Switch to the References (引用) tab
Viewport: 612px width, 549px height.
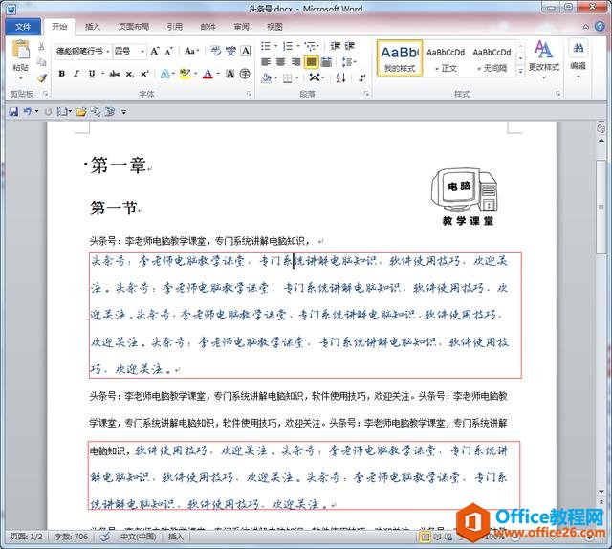[174, 27]
